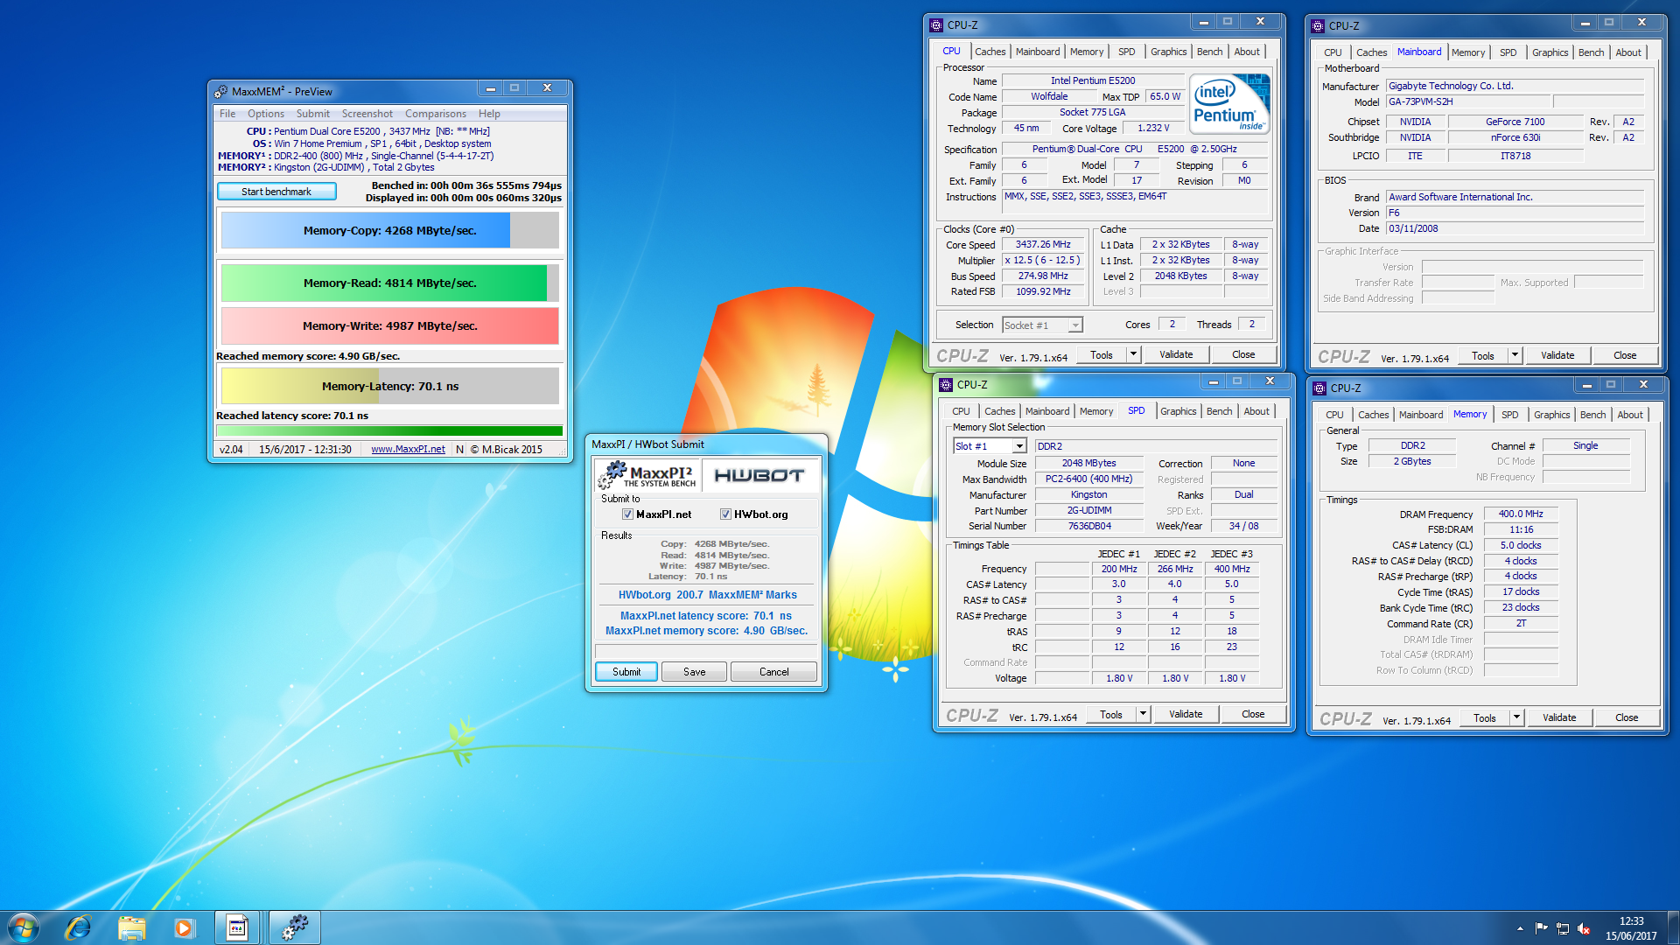This screenshot has height=945, width=1680.
Task: Open the Help menu in MaxxMEM²
Action: pyautogui.click(x=489, y=114)
